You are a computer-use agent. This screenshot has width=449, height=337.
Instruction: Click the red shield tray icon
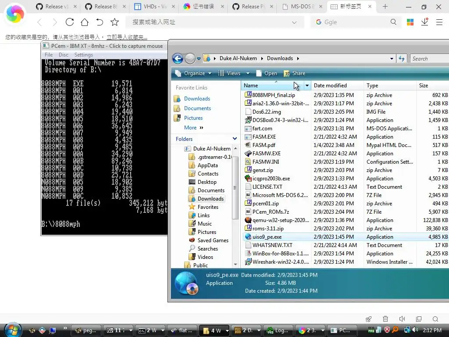387,330
